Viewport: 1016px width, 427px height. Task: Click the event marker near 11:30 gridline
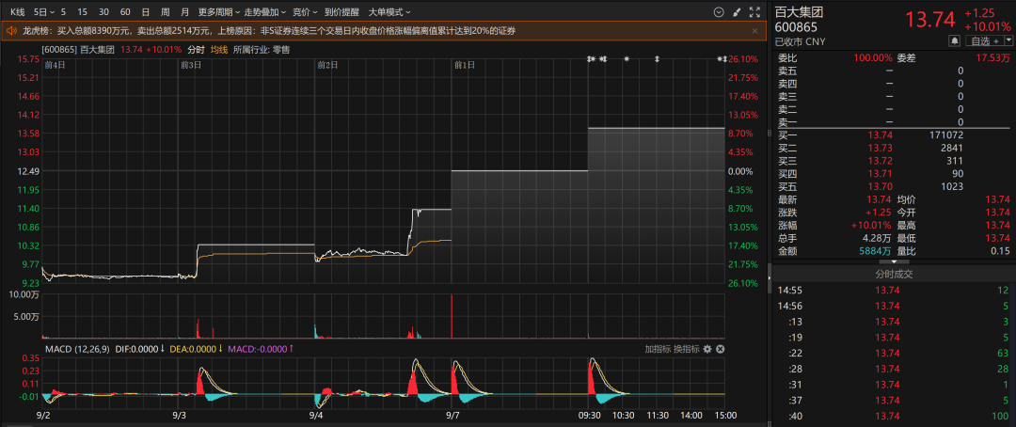(657, 59)
